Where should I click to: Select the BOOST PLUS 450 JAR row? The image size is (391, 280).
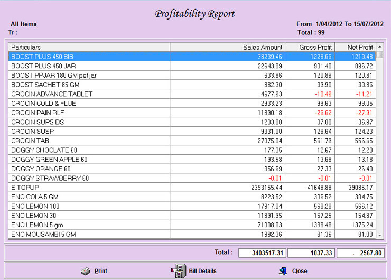tap(89, 66)
